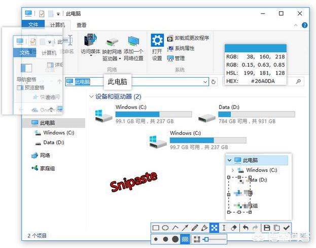Screen dimensions: 316x248
Task: Open settings via 打开设置
Action: point(157,47)
